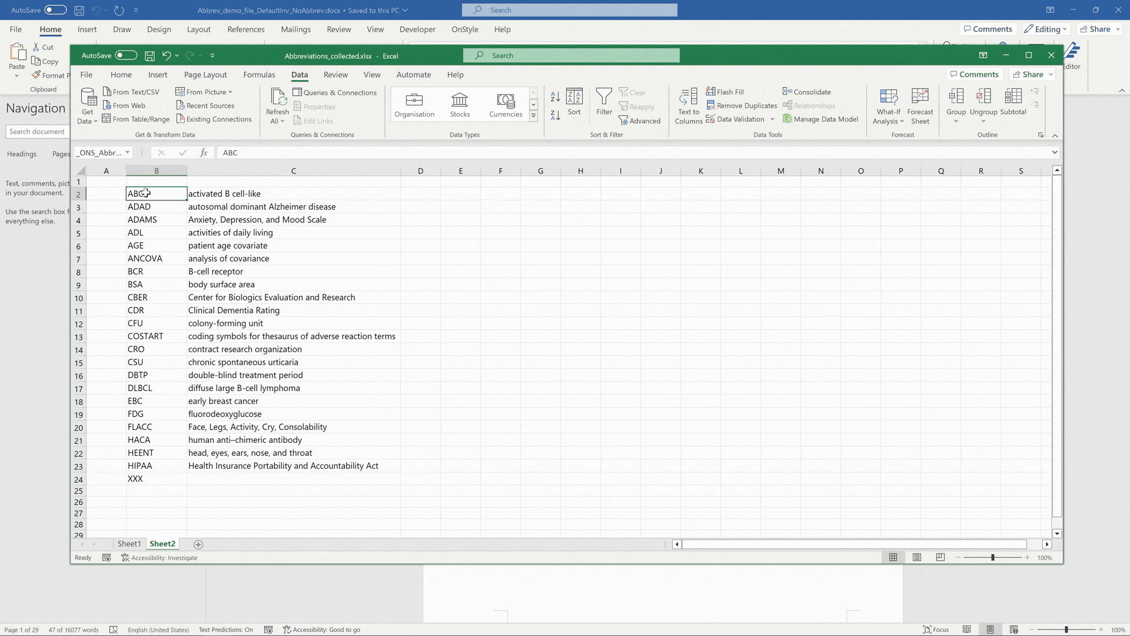Open Automate tab in Excel
The width and height of the screenshot is (1130, 636).
click(x=414, y=75)
